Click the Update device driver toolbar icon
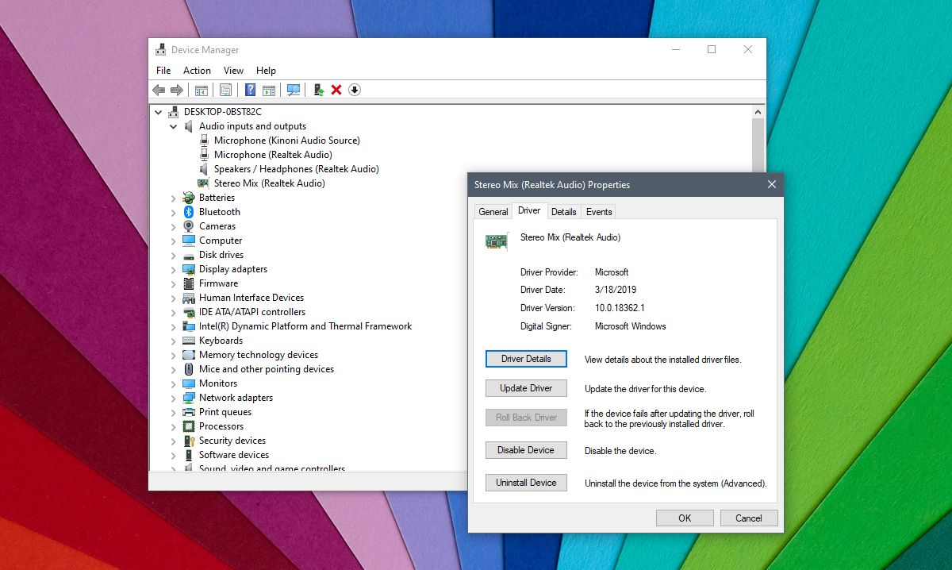The width and height of the screenshot is (952, 570). [x=319, y=90]
